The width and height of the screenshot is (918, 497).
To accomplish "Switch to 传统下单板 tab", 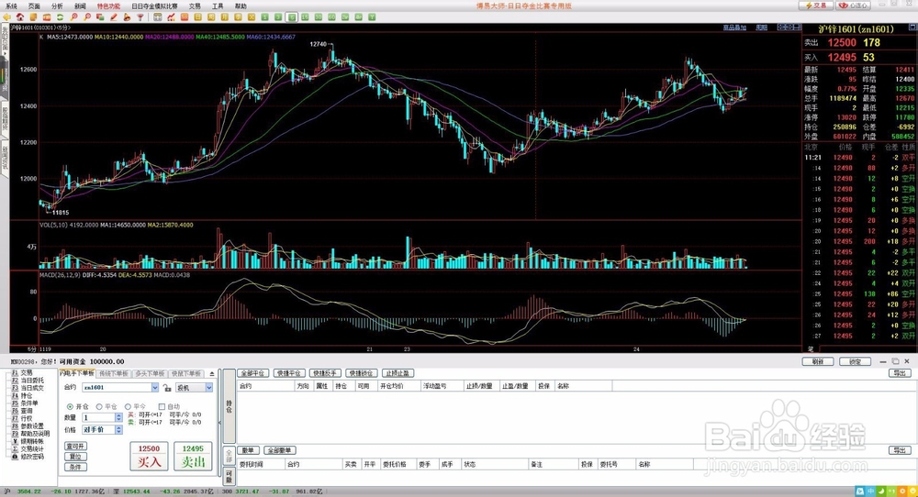I will tap(113, 373).
